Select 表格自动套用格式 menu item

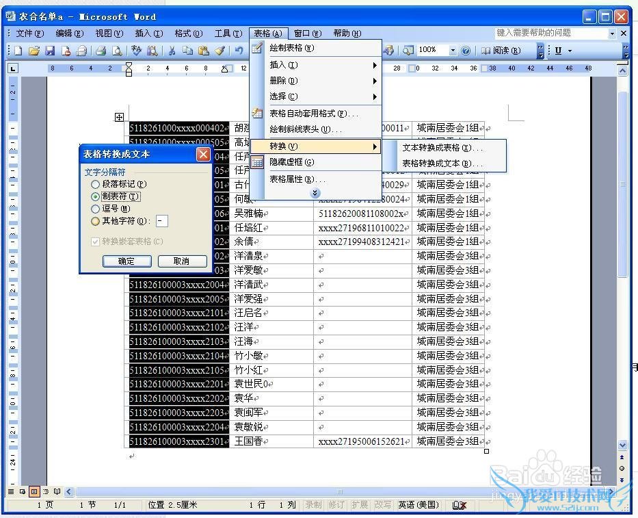[315, 114]
